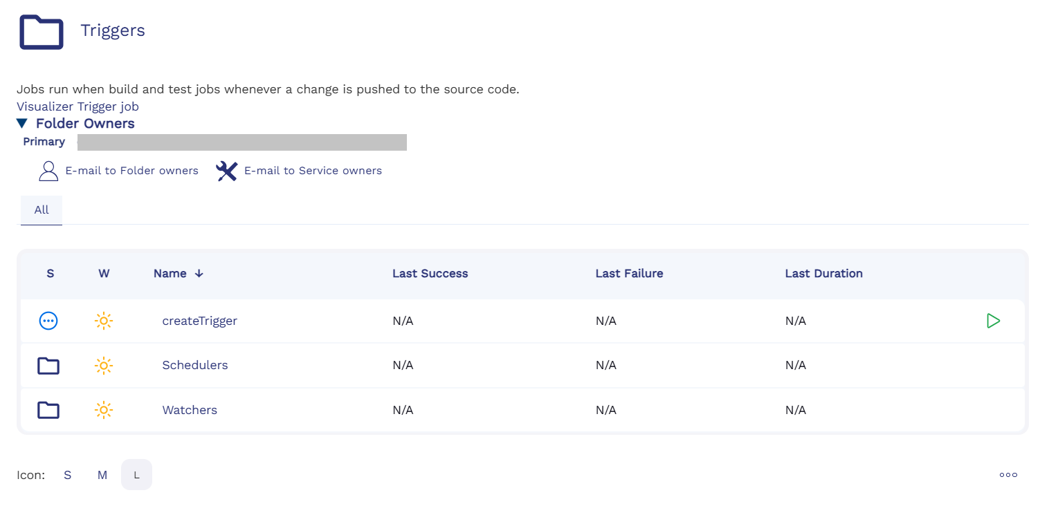Viewport: 1040px width, 515px height.
Task: Select the All view tab
Action: (42, 210)
